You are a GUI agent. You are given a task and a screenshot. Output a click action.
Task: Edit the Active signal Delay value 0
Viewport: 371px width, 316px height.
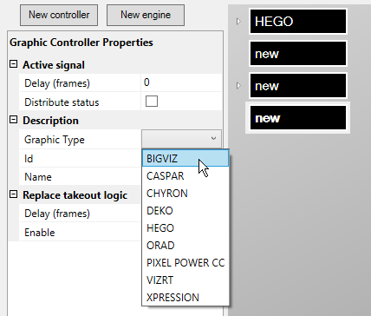tap(181, 82)
